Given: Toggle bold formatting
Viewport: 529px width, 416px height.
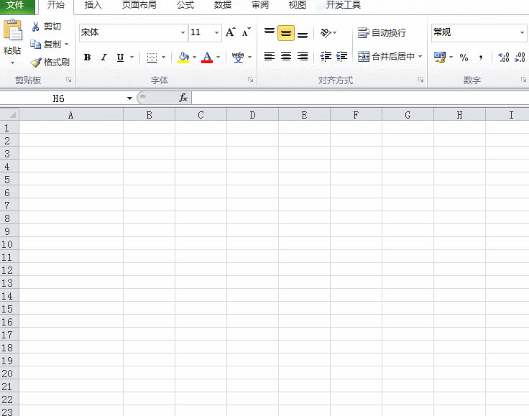Looking at the screenshot, I should [87, 57].
